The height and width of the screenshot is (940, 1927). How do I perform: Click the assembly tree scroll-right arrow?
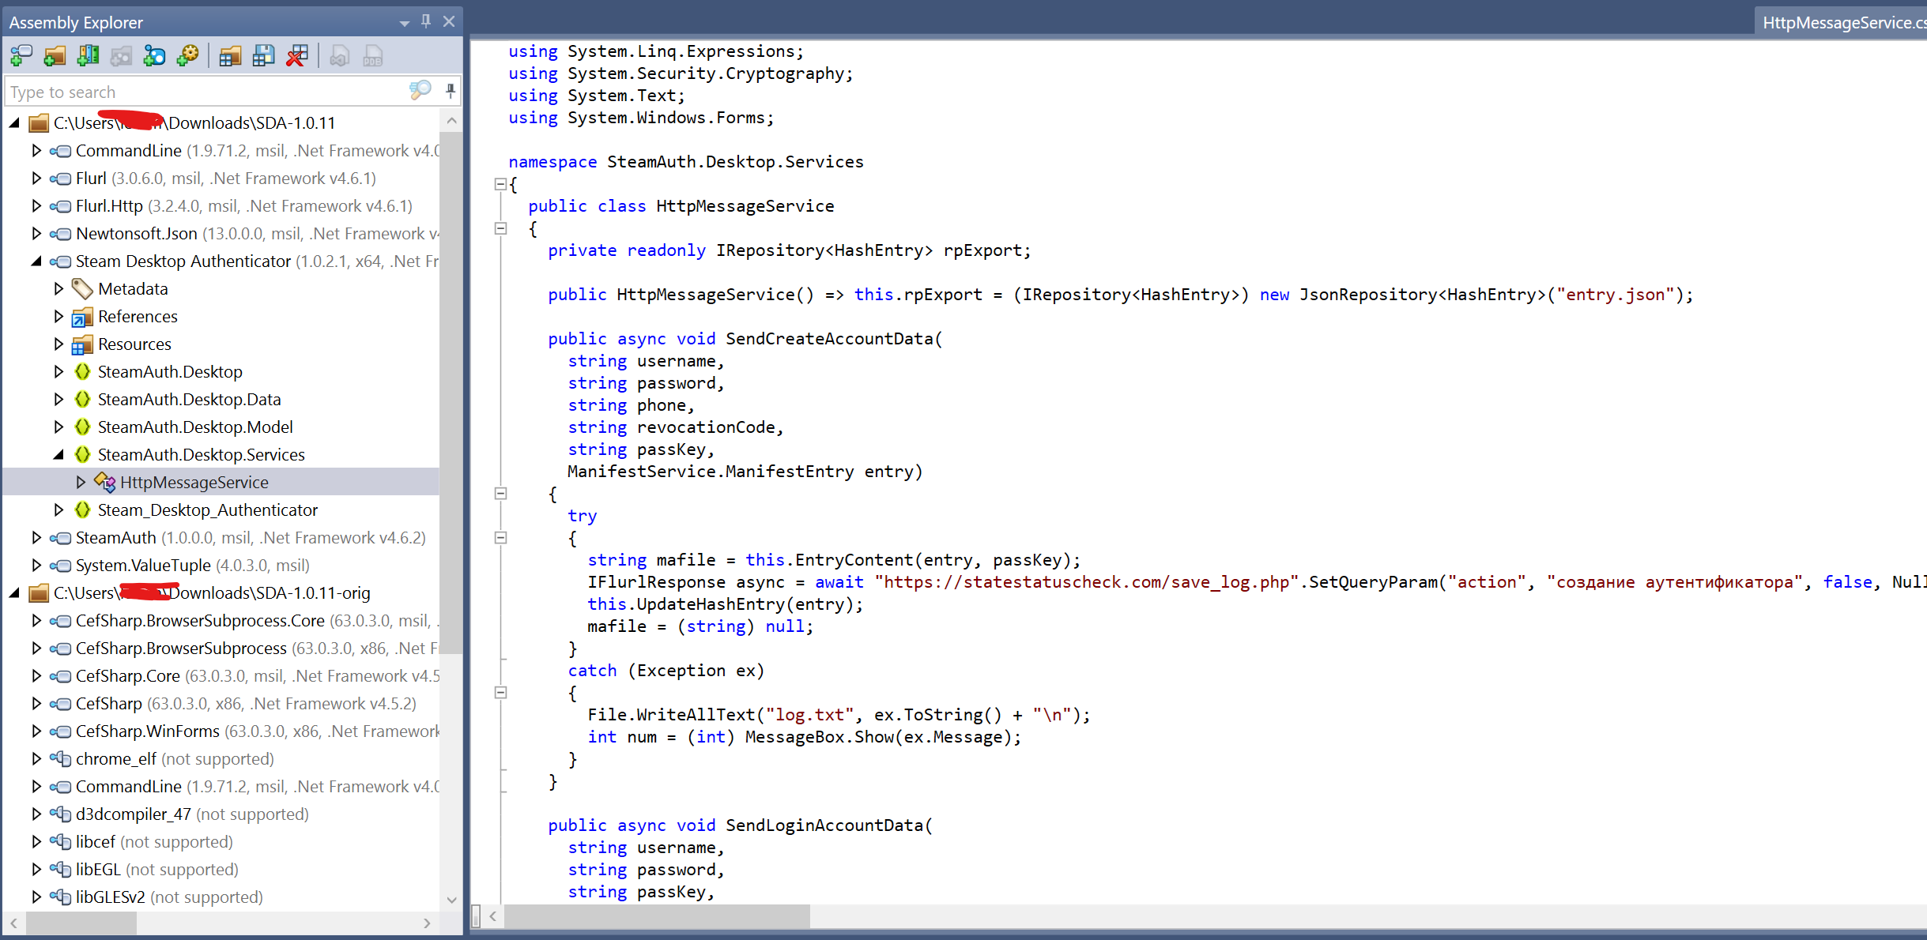[427, 923]
